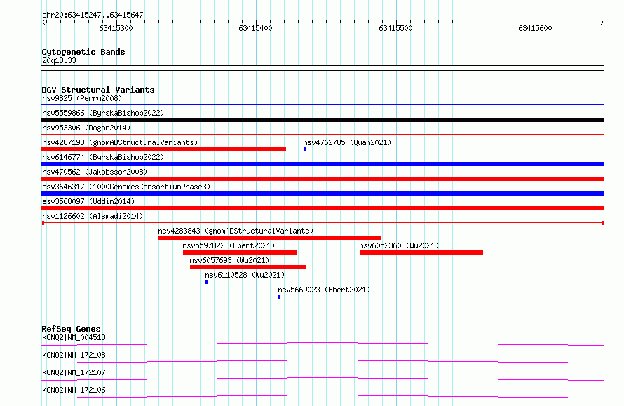The image size is (624, 406).
Task: Click the nsv470562 (Jakobsson2008) label
Action: [95, 172]
